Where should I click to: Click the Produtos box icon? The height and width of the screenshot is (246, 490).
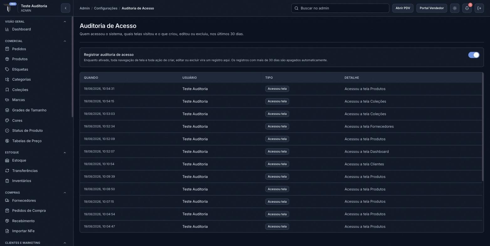click(7, 59)
